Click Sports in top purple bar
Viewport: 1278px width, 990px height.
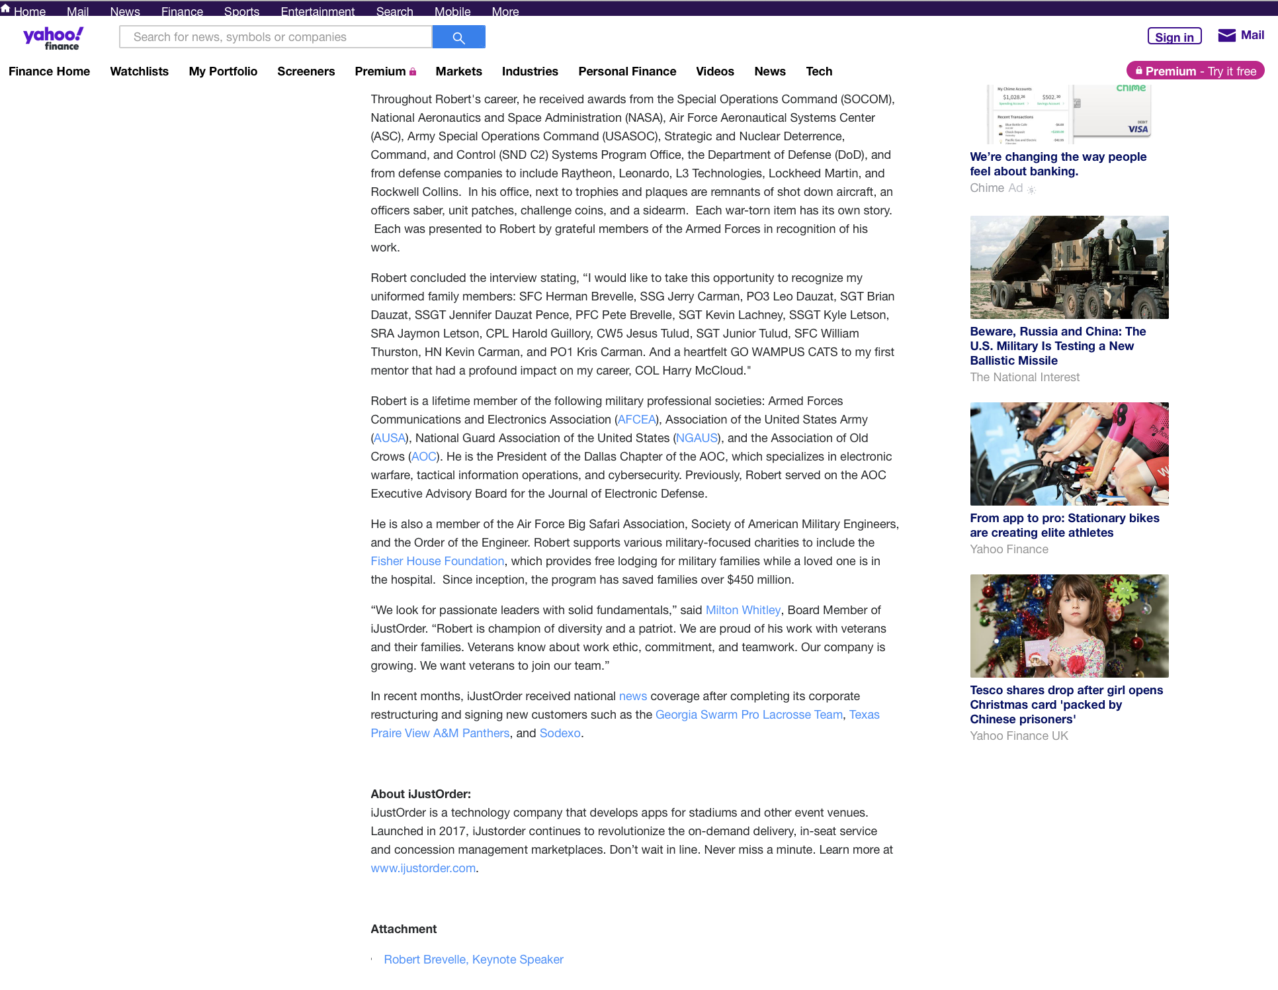pos(241,11)
